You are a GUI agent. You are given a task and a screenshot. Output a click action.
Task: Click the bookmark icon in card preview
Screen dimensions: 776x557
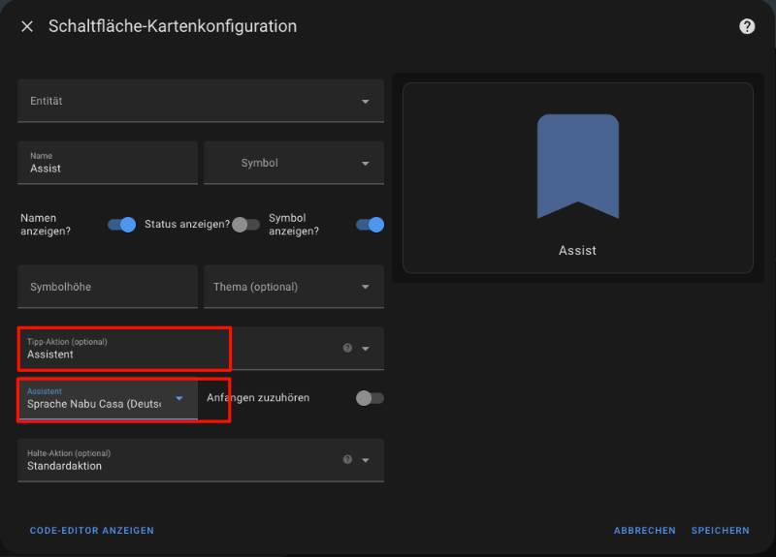577,167
